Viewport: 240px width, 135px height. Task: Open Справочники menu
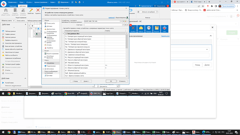pyautogui.click(x=13, y=2)
